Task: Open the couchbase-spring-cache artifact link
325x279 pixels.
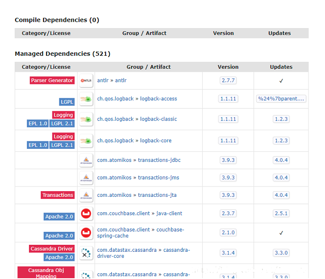Action: (140, 233)
